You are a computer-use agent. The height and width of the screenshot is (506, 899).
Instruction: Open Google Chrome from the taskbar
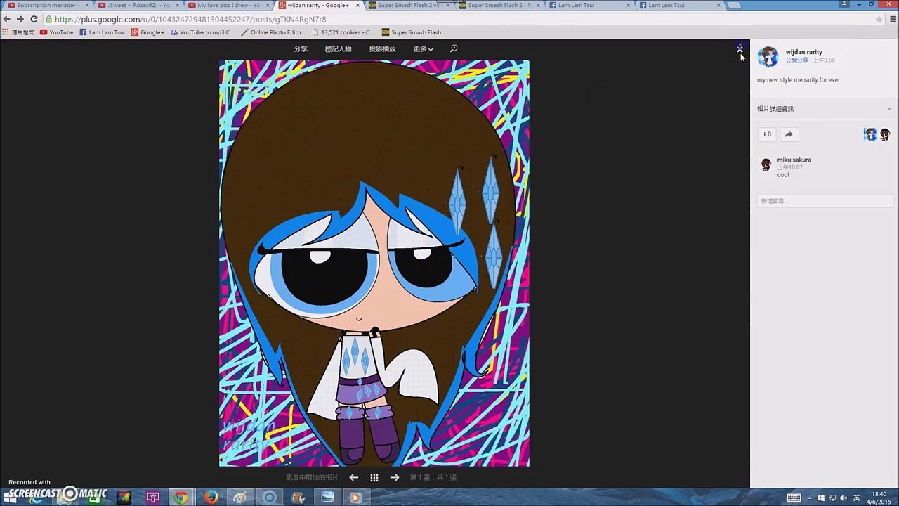(181, 498)
